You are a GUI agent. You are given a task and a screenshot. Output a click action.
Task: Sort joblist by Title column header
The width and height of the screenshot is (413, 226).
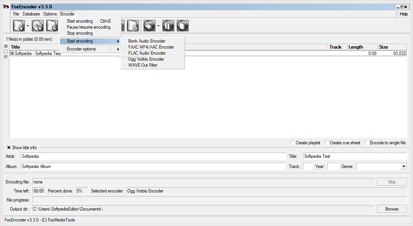click(169, 47)
